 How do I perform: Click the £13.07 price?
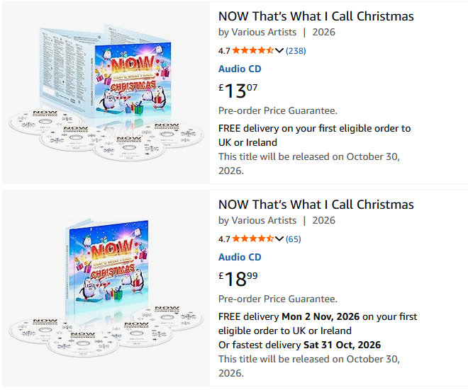[x=238, y=91]
